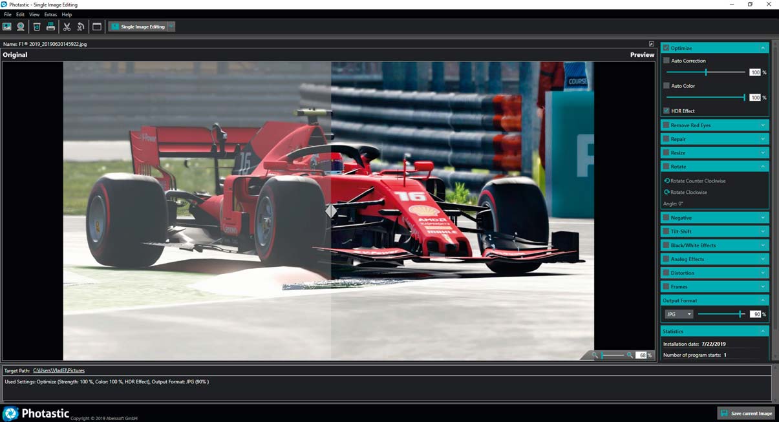Enable the Tilt-Shift checkbox
Screen dimensions: 779x422
[x=666, y=231]
